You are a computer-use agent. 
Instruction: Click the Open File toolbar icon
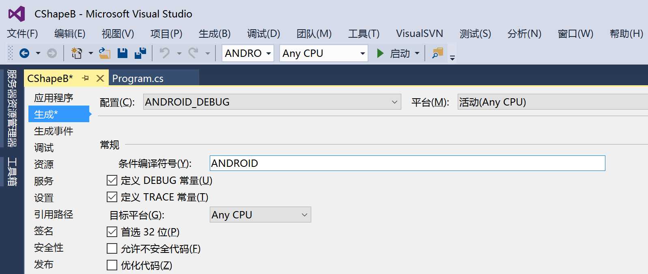105,53
